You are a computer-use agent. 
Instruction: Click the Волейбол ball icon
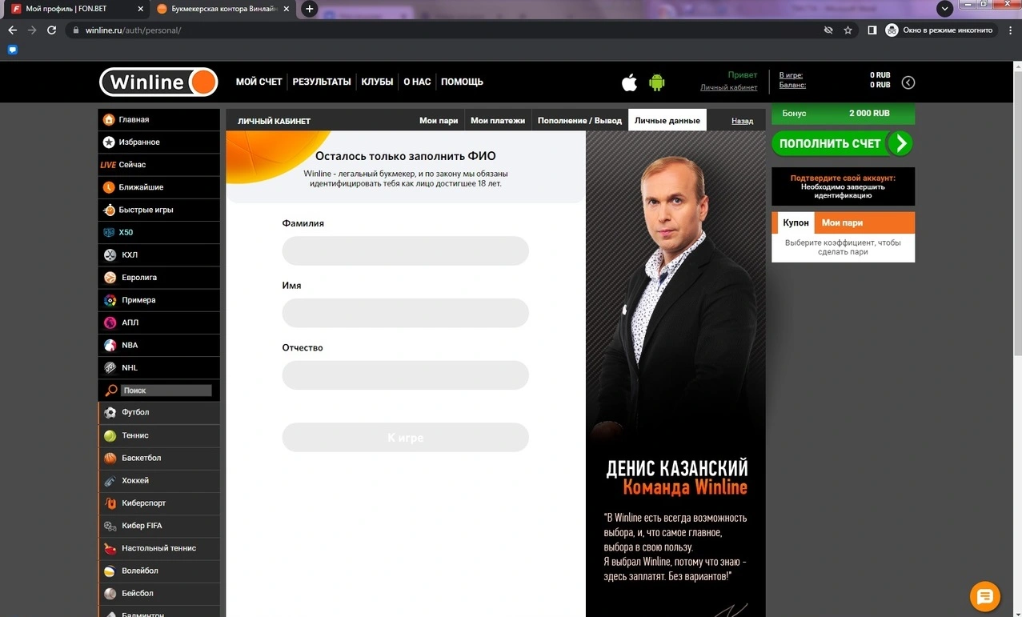(x=110, y=571)
